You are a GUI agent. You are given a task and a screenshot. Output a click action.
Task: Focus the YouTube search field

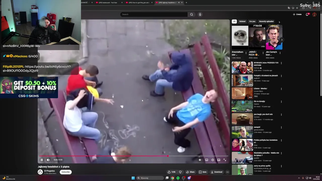click(x=154, y=14)
